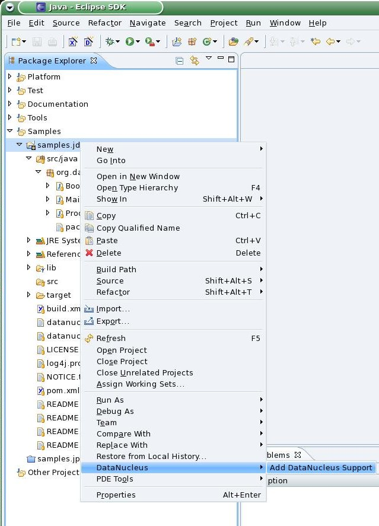Toggle Link with Editor in Package Explorer

point(195,60)
